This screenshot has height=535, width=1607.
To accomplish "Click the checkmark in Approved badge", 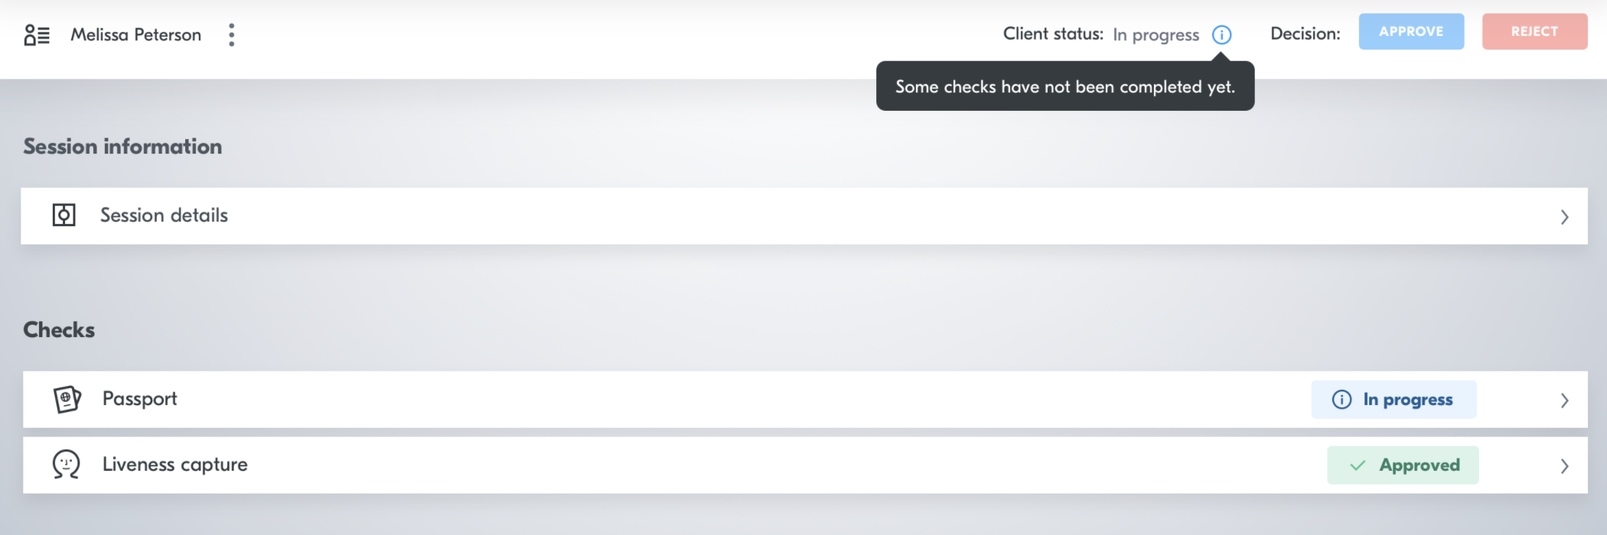I will point(1358,465).
